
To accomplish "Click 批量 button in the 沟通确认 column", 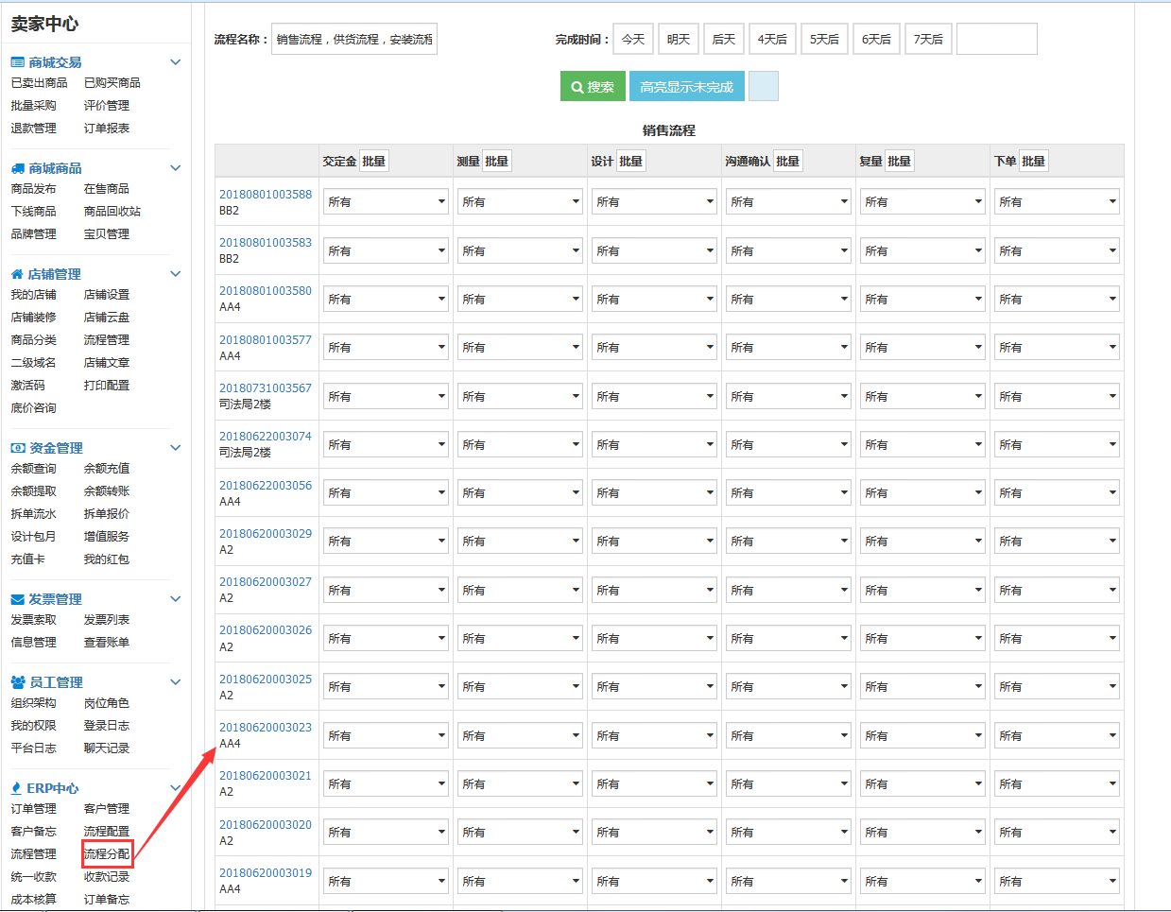I will (788, 162).
